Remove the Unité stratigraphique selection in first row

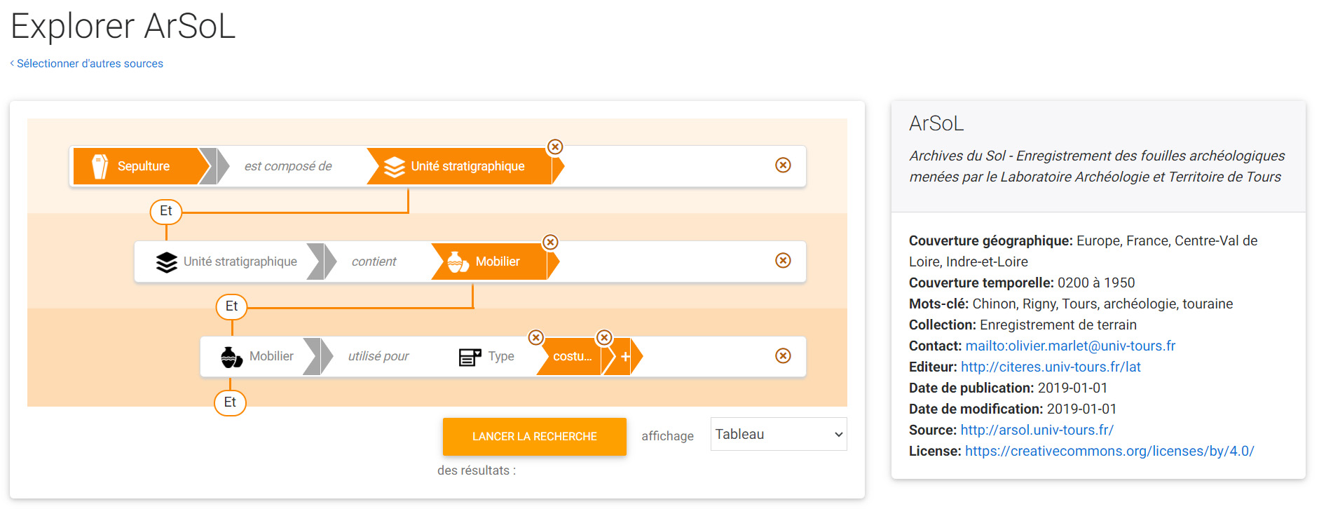(555, 147)
